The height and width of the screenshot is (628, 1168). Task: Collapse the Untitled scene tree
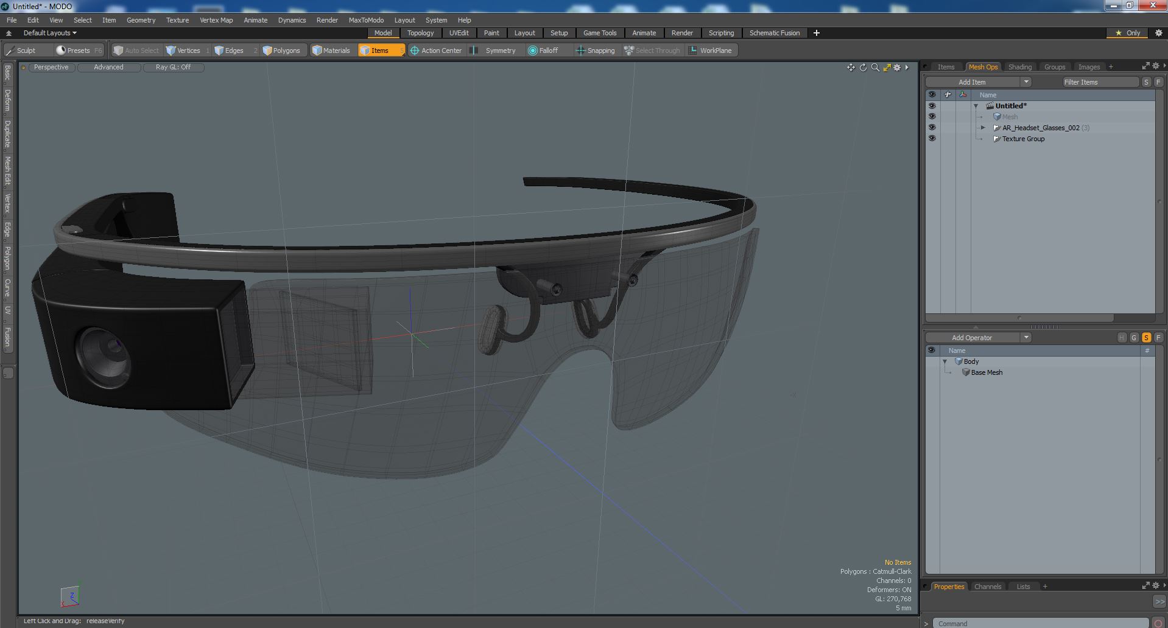tap(976, 106)
